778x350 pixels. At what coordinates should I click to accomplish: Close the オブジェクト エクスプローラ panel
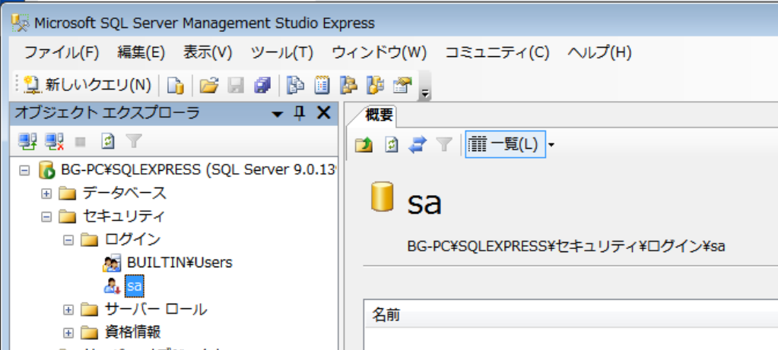click(323, 113)
